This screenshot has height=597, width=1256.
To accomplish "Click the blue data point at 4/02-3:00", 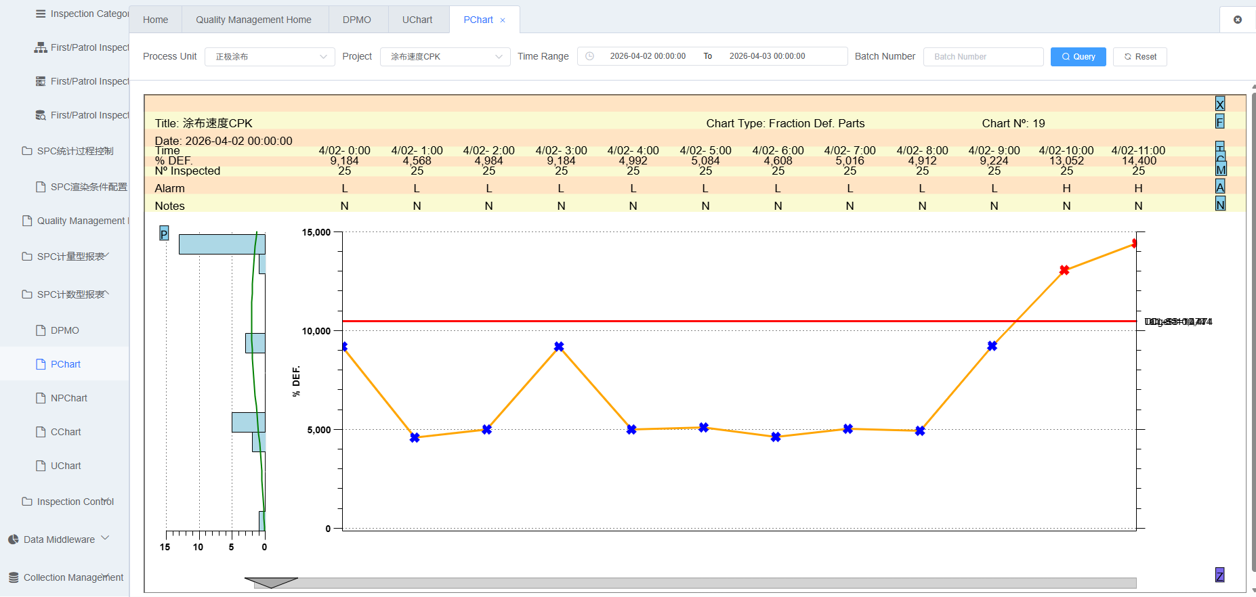I will 559,347.
